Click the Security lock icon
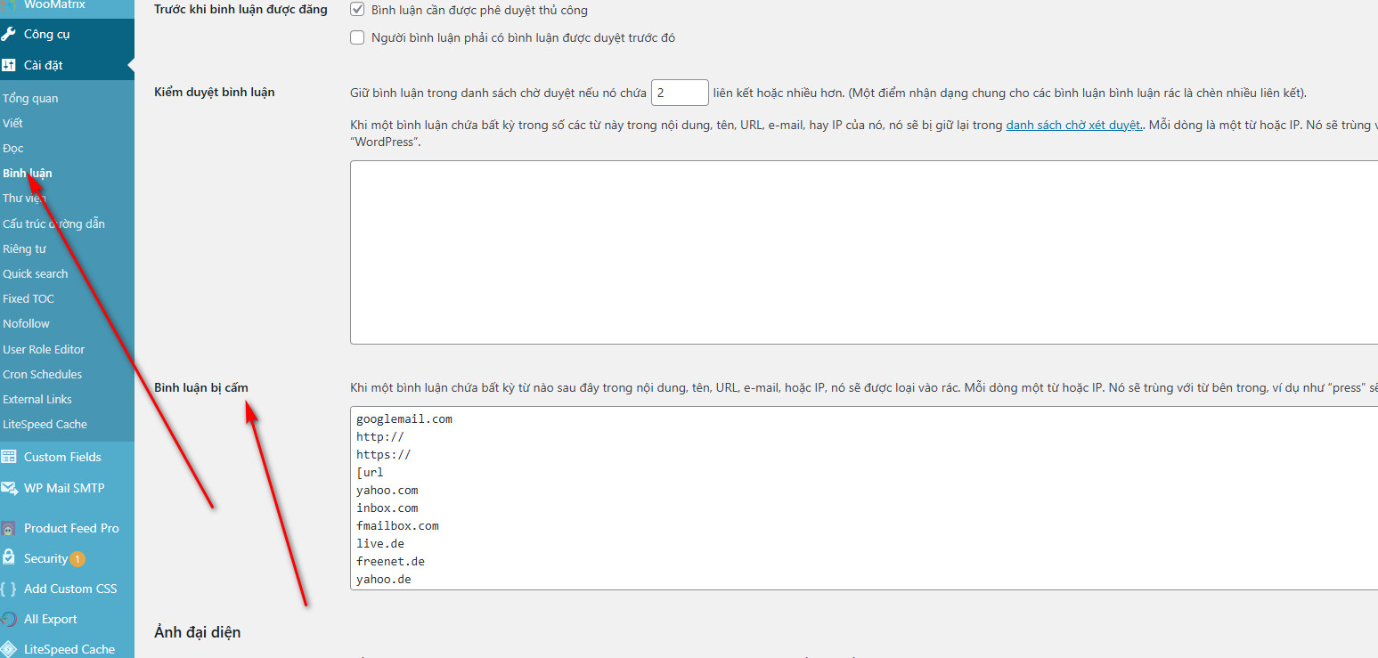1378x658 pixels. click(8, 558)
